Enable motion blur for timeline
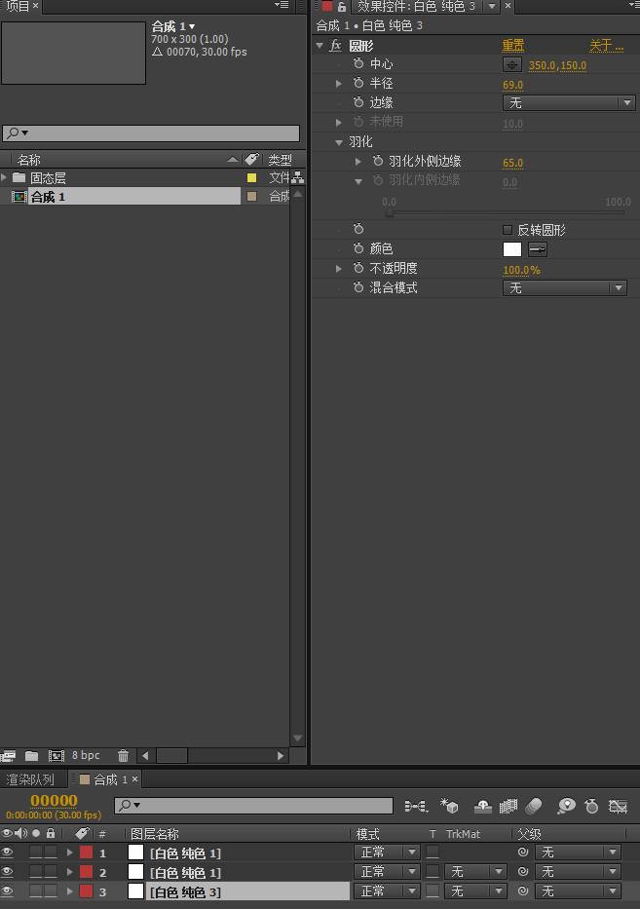The height and width of the screenshot is (909, 640). [534, 806]
